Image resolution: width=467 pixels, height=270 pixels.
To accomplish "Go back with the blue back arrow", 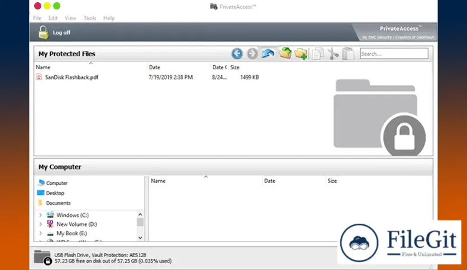I will [x=237, y=54].
